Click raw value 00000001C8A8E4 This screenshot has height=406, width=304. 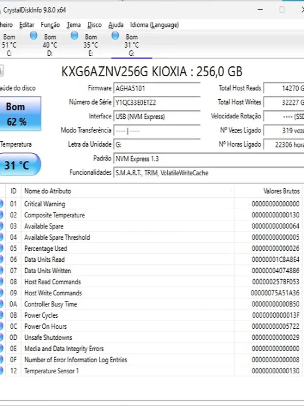coord(275,260)
